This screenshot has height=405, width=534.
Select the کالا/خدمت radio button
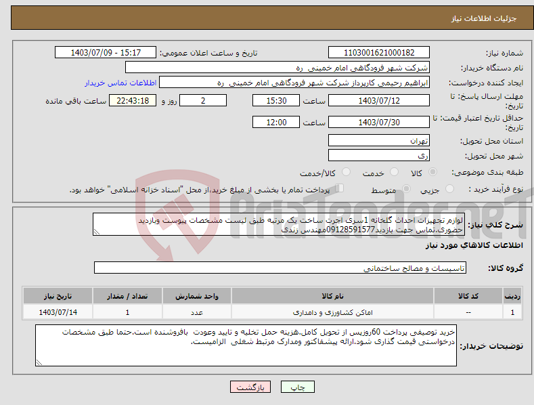pos(346,172)
